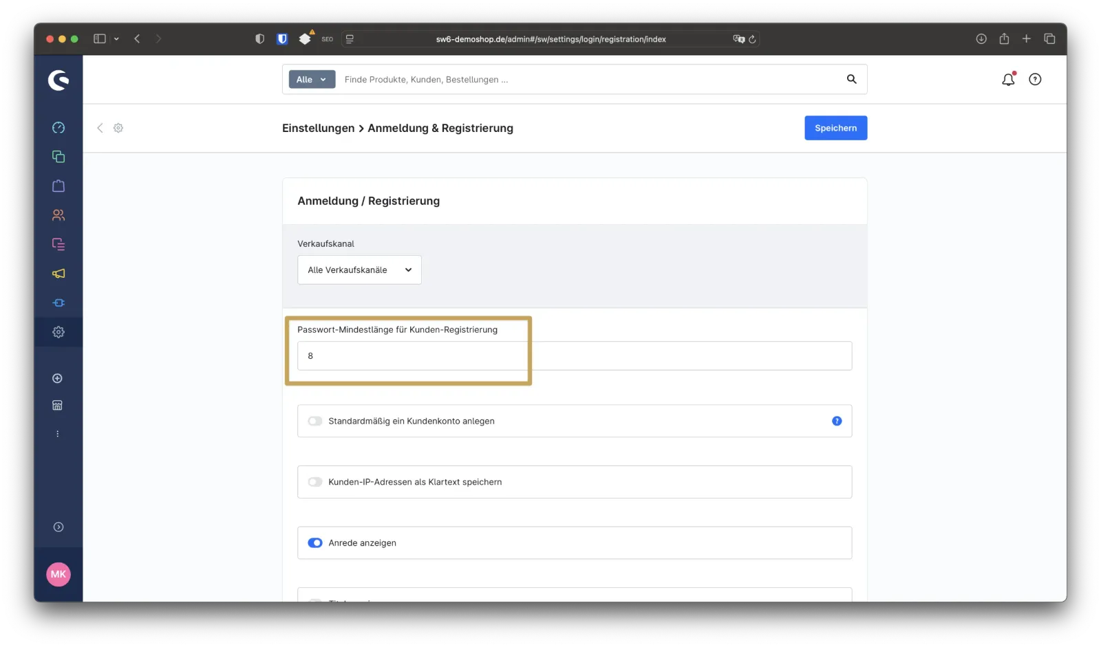Screen dimensions: 1101x647
Task: Enable Standardmäßig ein Kundenkonto anlegen toggle
Action: coord(315,421)
